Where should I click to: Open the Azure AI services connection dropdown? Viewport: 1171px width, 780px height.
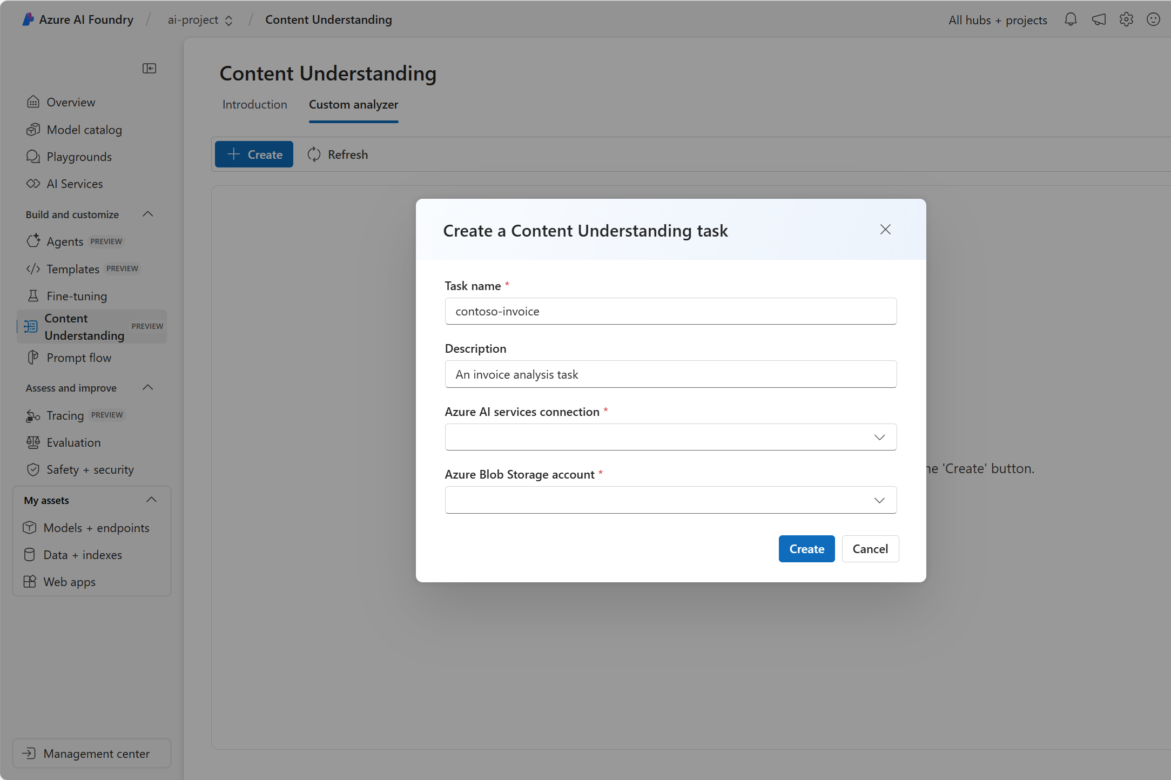point(671,437)
